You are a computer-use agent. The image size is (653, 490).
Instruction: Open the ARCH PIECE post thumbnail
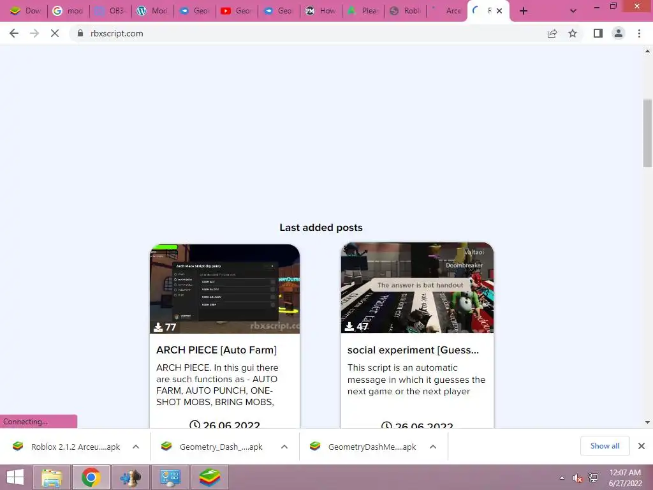(225, 289)
